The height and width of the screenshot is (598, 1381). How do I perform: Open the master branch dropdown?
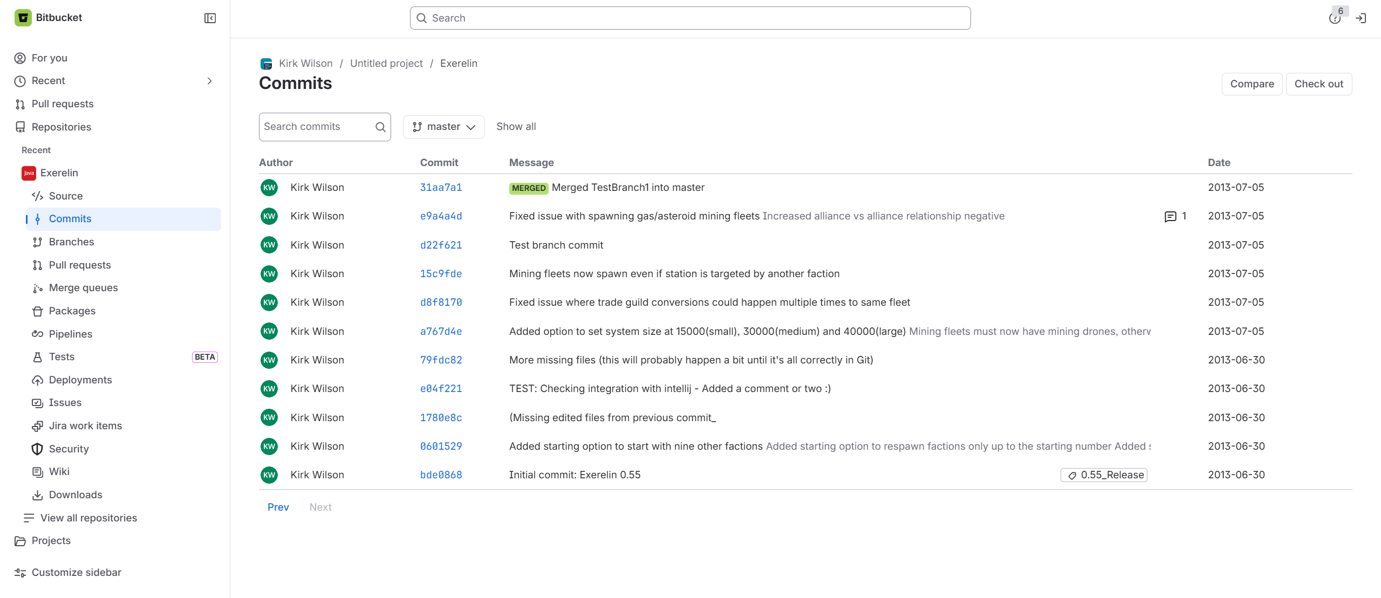pyautogui.click(x=443, y=127)
